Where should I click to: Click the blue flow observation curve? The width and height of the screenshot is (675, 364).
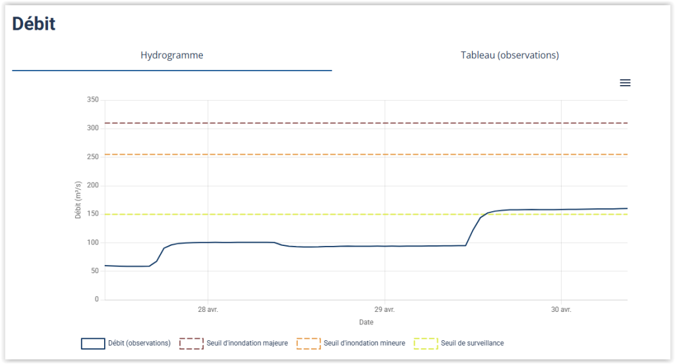point(330,246)
